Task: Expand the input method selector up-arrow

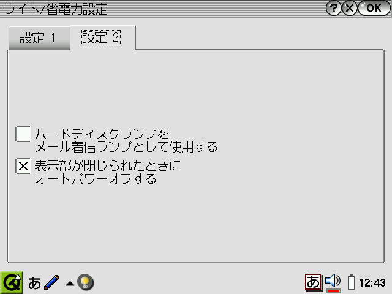Action: [70, 284]
